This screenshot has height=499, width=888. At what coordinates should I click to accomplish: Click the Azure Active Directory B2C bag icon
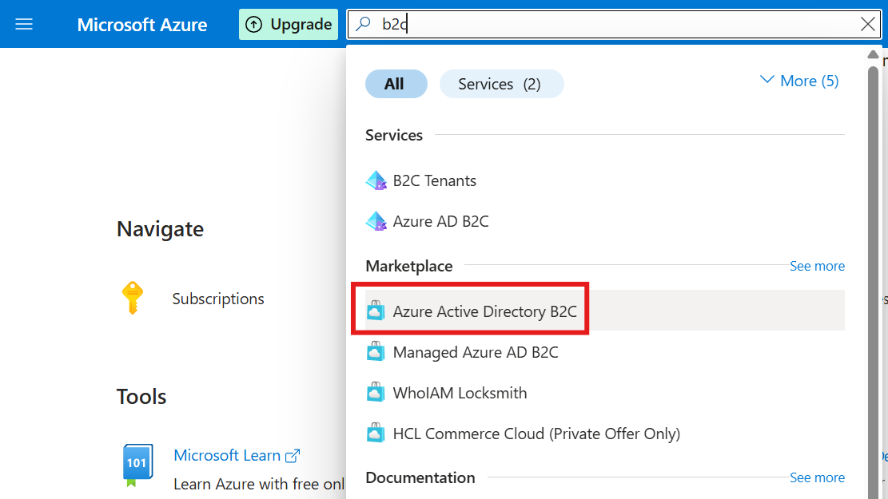point(376,311)
